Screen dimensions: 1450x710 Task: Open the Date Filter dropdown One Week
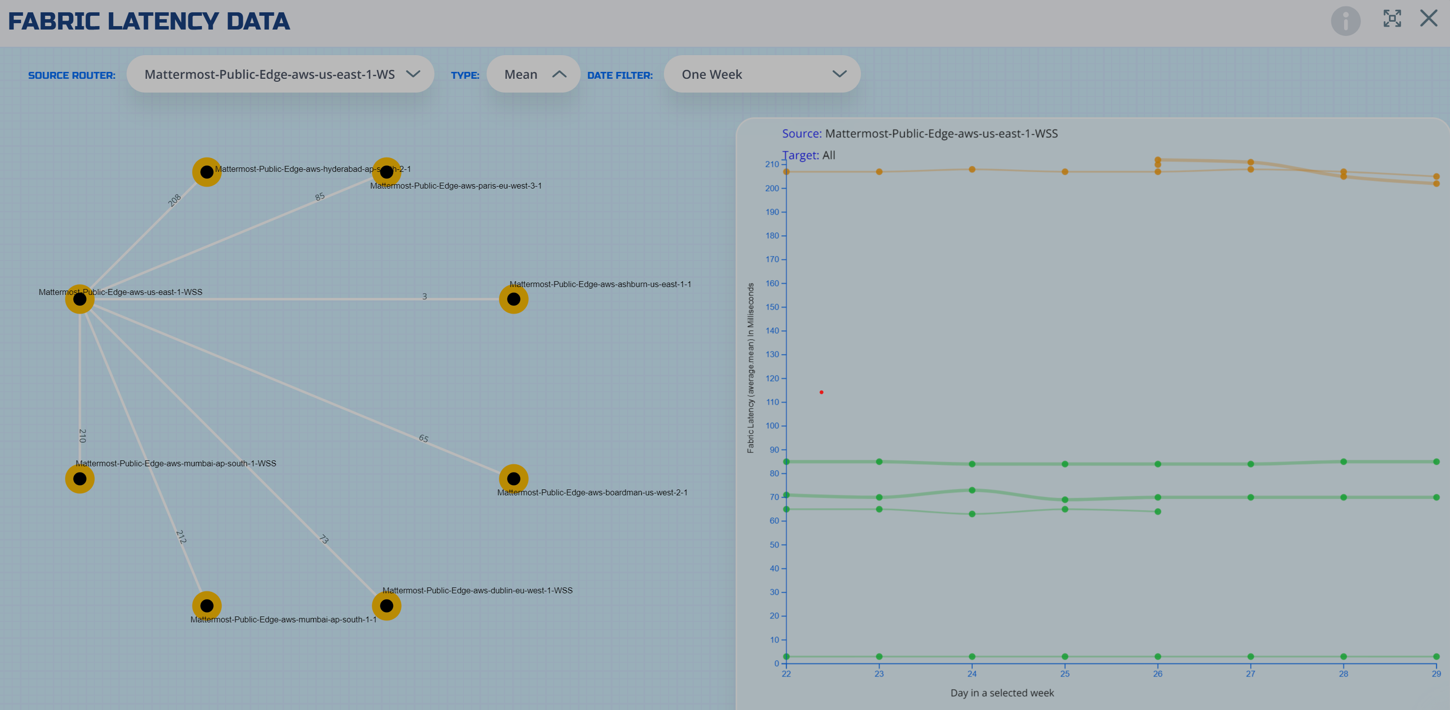pyautogui.click(x=762, y=74)
